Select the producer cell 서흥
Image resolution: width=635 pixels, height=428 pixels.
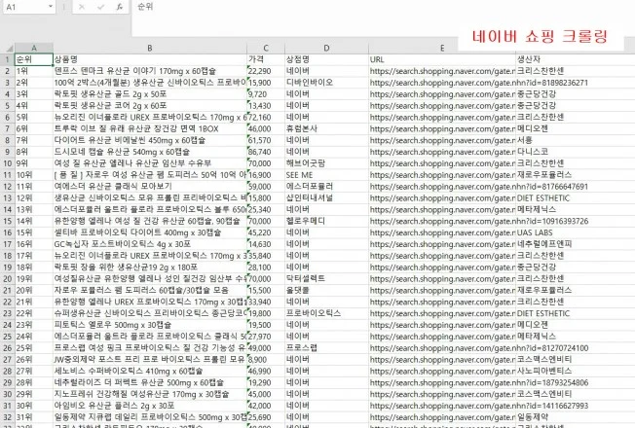[575, 140]
